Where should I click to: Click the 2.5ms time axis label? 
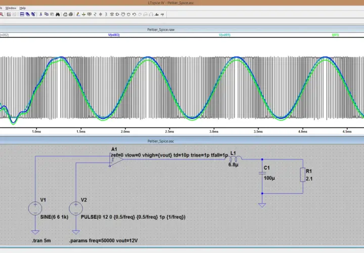click(x=169, y=132)
